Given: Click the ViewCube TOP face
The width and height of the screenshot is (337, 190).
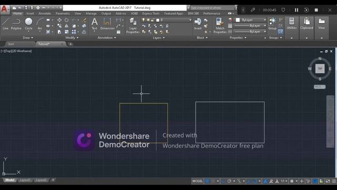Looking at the screenshot, I should pyautogui.click(x=320, y=69).
